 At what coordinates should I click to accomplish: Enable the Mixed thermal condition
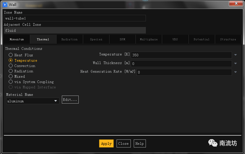(x=11, y=77)
